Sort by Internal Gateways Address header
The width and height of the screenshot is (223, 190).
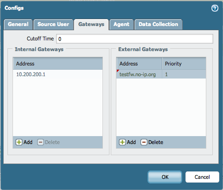(58, 64)
